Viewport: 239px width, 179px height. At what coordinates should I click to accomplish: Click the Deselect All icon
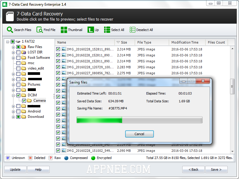(x=132, y=30)
